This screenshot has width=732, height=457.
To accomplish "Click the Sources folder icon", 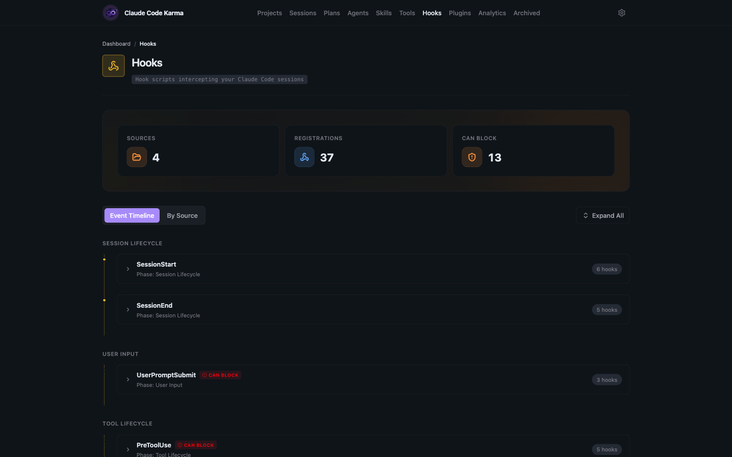I will (x=137, y=157).
